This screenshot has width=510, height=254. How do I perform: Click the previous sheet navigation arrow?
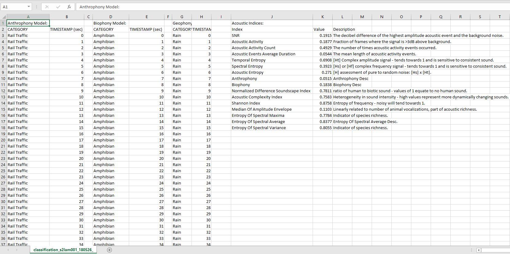tap(8, 250)
